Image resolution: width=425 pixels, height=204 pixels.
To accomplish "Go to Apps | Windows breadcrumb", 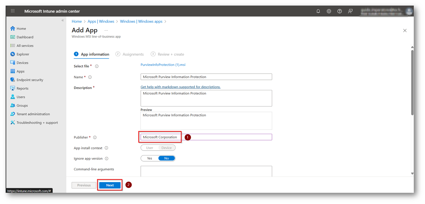I will [101, 21].
